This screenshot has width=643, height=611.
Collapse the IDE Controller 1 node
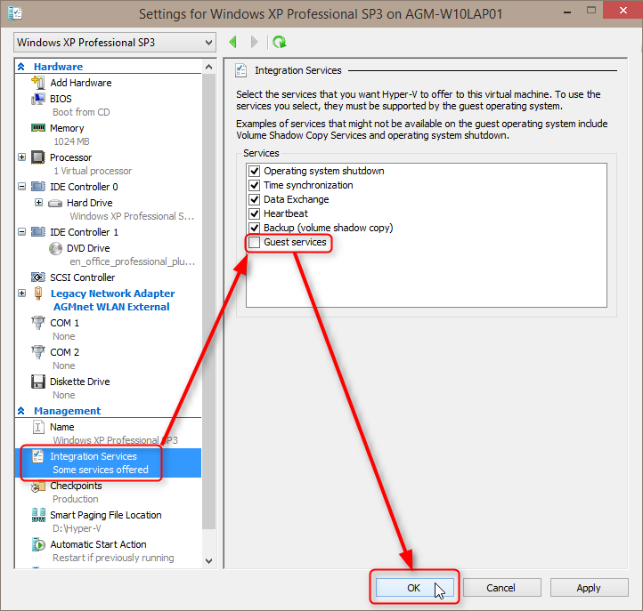[x=21, y=232]
